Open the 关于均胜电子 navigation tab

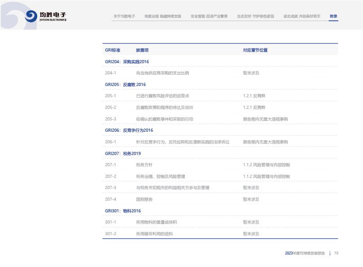pyautogui.click(x=124, y=16)
